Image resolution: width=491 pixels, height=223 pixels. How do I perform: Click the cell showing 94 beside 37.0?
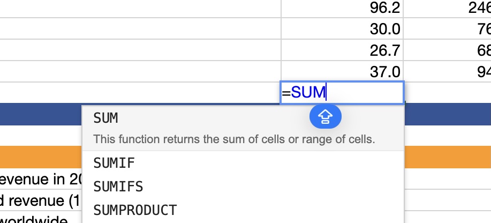point(448,71)
